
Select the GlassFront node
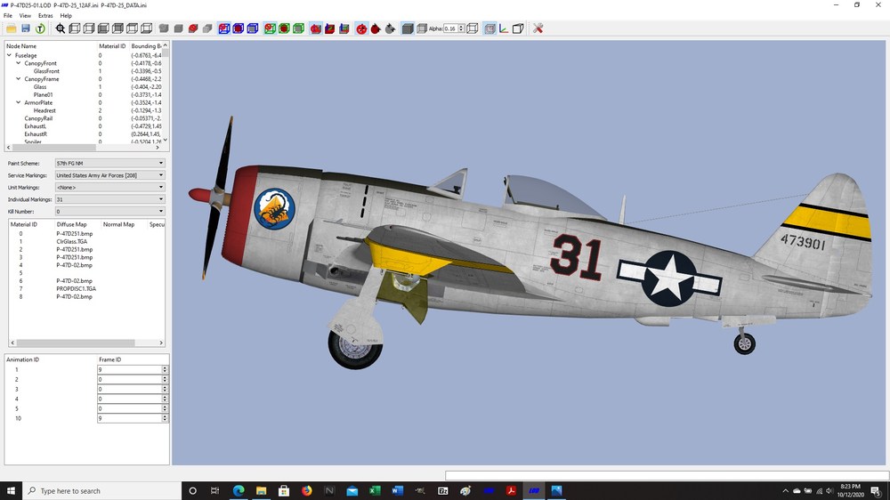[x=46, y=71]
